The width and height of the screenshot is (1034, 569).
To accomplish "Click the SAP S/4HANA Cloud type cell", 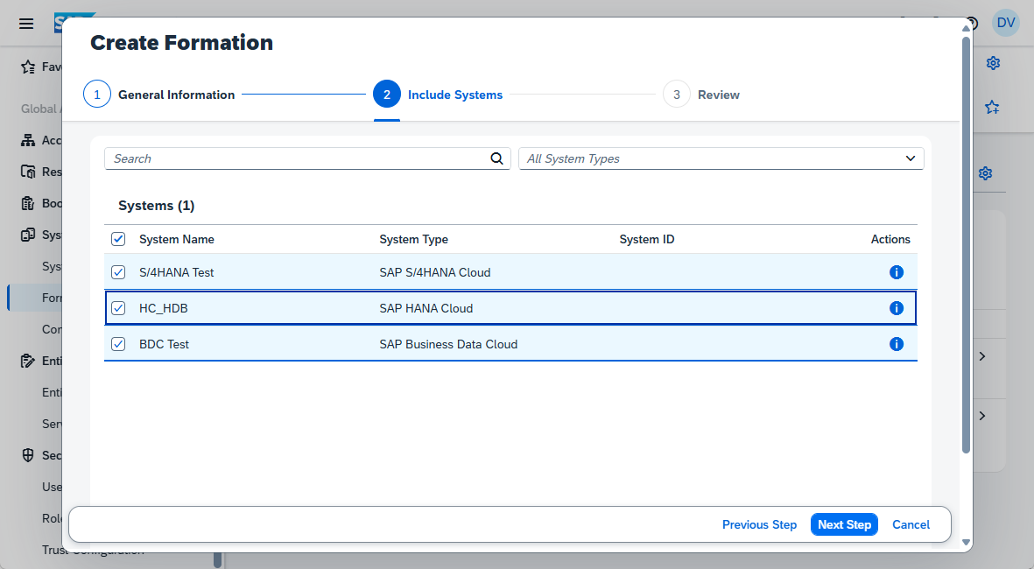I will click(434, 272).
